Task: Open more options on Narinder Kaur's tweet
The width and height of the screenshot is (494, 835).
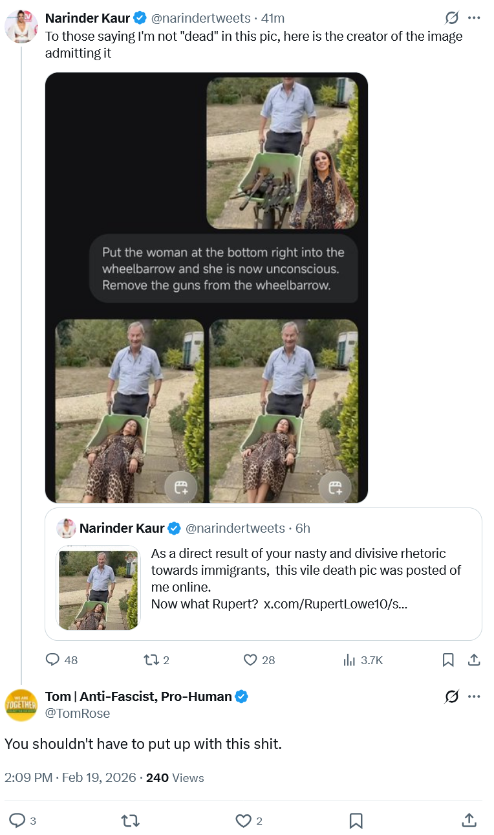Action: click(474, 18)
